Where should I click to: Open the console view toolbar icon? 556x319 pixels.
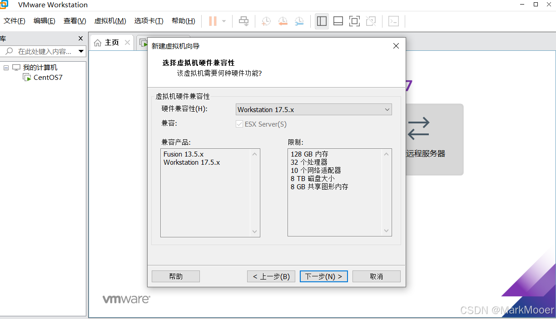pos(393,21)
